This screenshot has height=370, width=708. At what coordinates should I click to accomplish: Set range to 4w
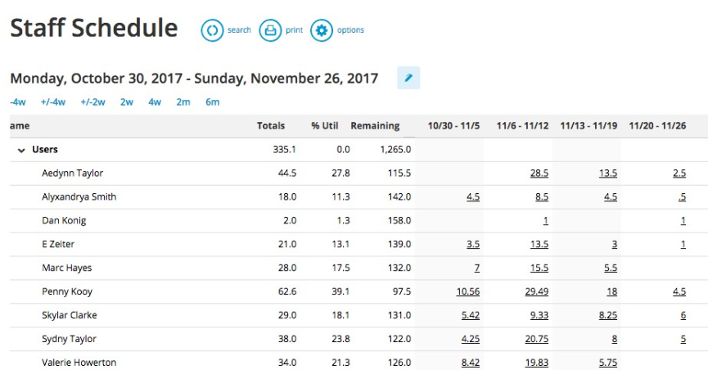155,102
